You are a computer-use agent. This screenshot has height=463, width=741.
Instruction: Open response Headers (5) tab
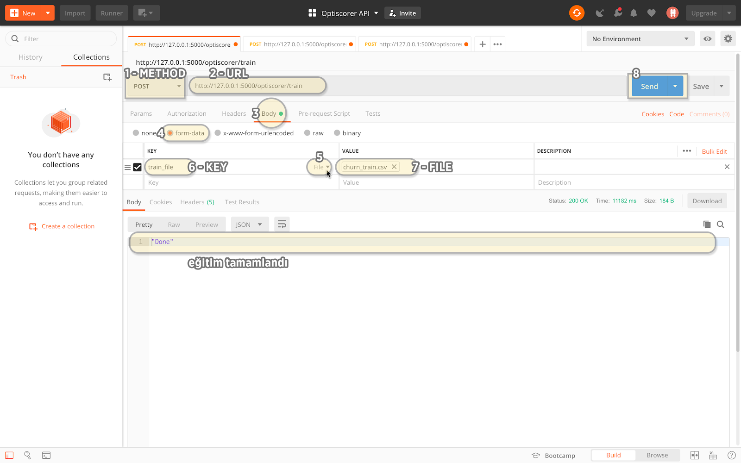pos(197,202)
